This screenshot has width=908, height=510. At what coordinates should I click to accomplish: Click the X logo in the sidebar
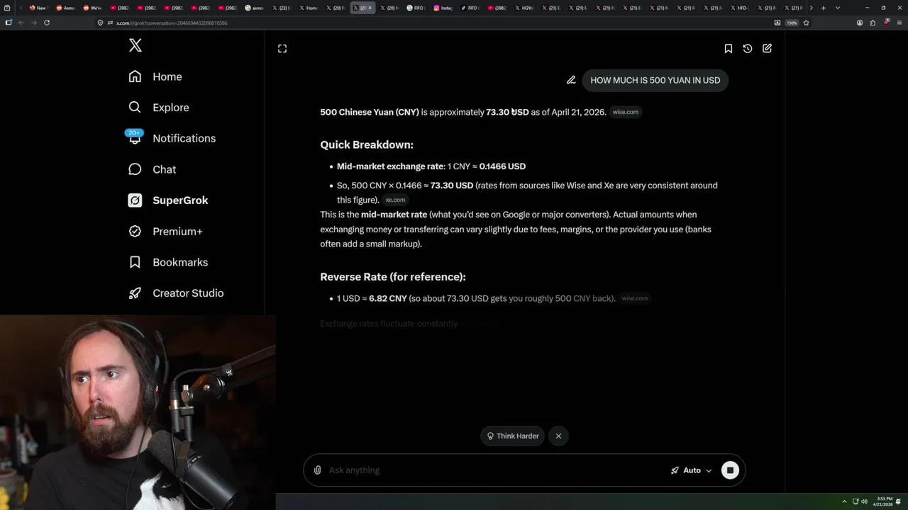coord(135,46)
